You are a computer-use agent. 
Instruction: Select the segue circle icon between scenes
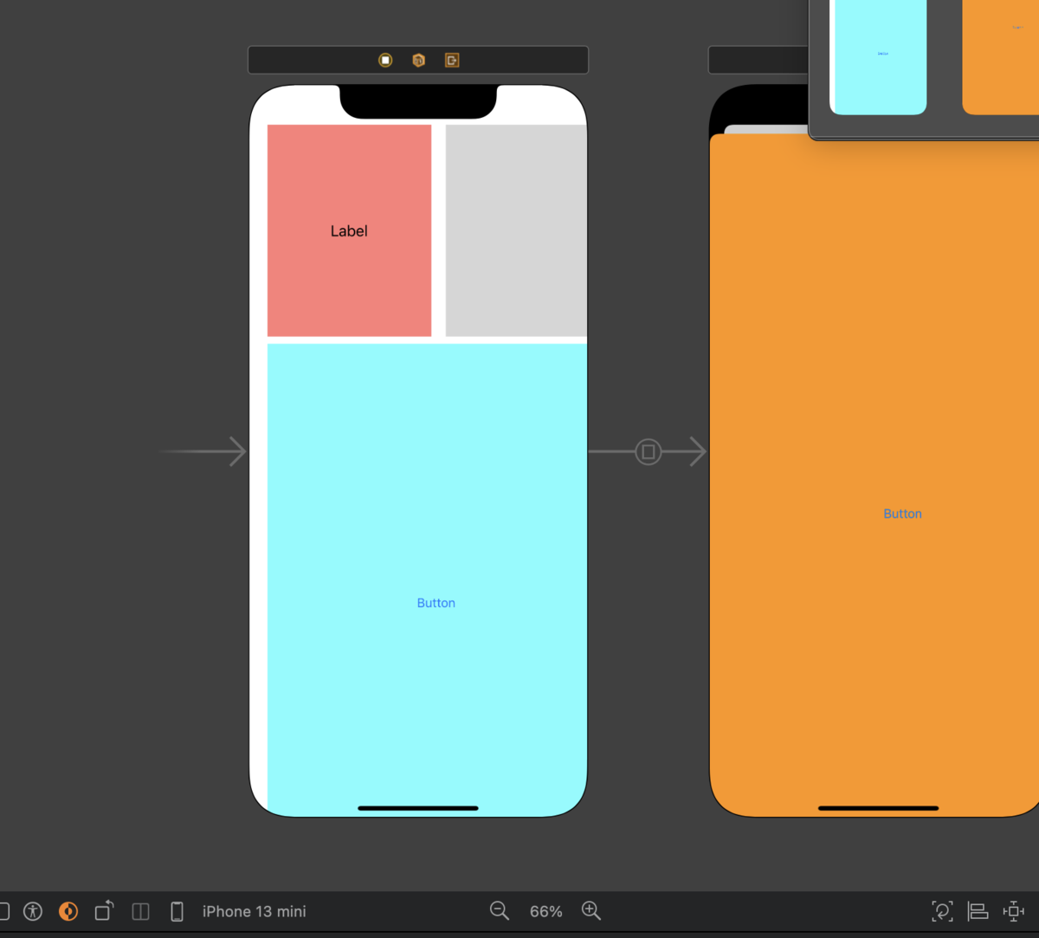tap(649, 452)
